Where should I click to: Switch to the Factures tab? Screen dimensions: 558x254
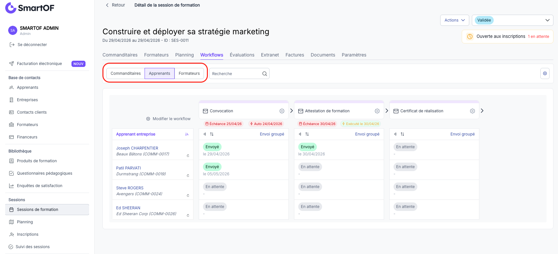(x=295, y=55)
